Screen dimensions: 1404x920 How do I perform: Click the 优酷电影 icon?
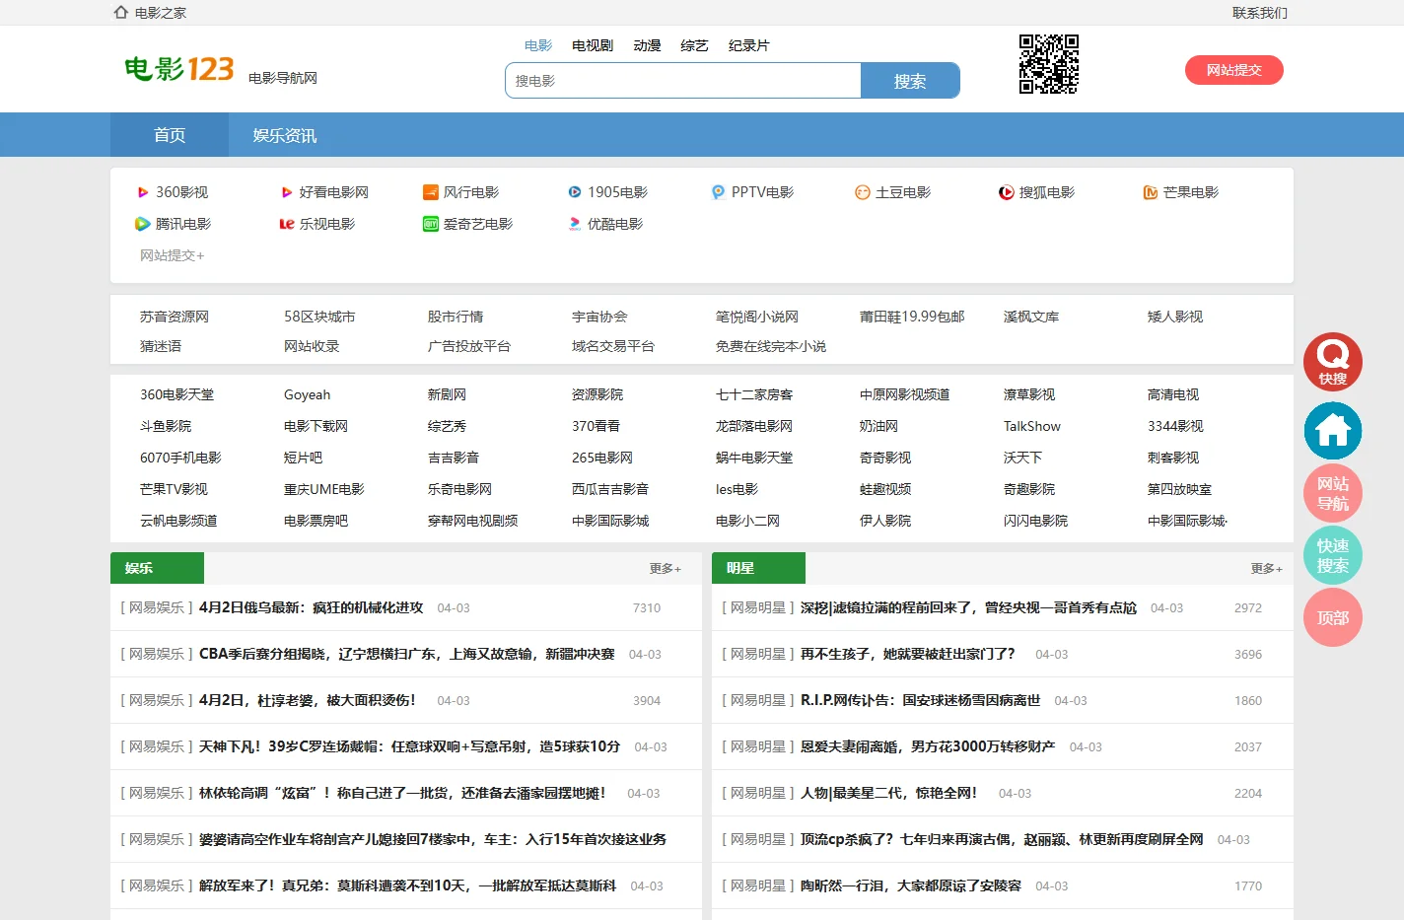575,224
